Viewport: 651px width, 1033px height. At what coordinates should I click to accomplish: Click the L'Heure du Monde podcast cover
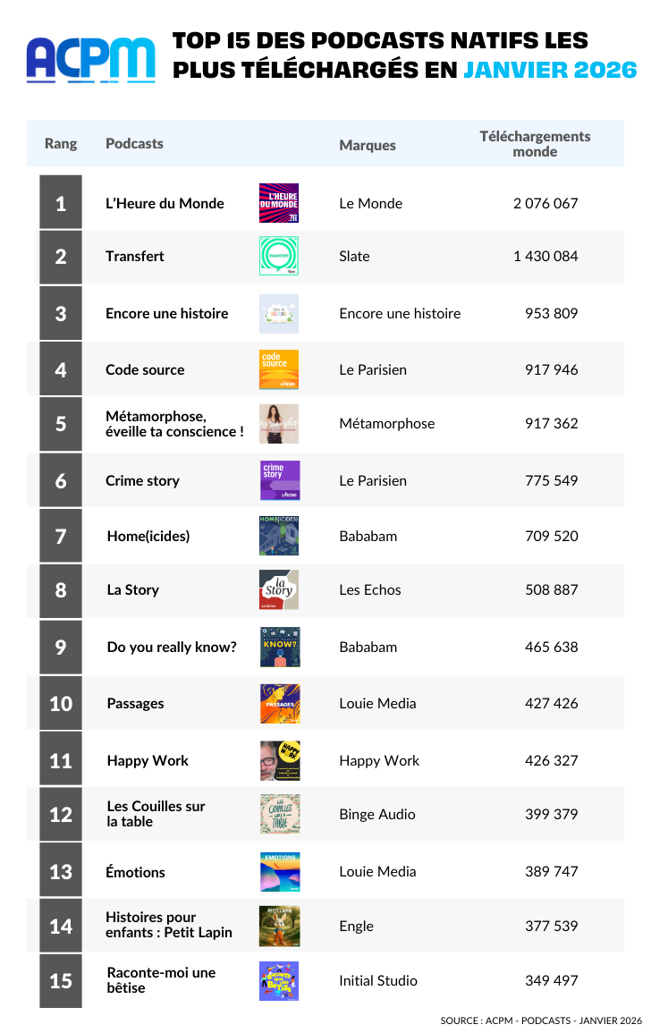278,203
